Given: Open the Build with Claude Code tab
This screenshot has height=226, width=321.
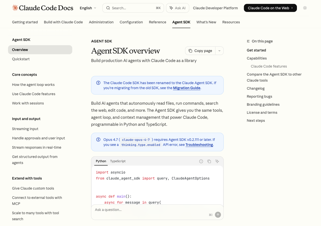Looking at the screenshot, I should 63,22.
